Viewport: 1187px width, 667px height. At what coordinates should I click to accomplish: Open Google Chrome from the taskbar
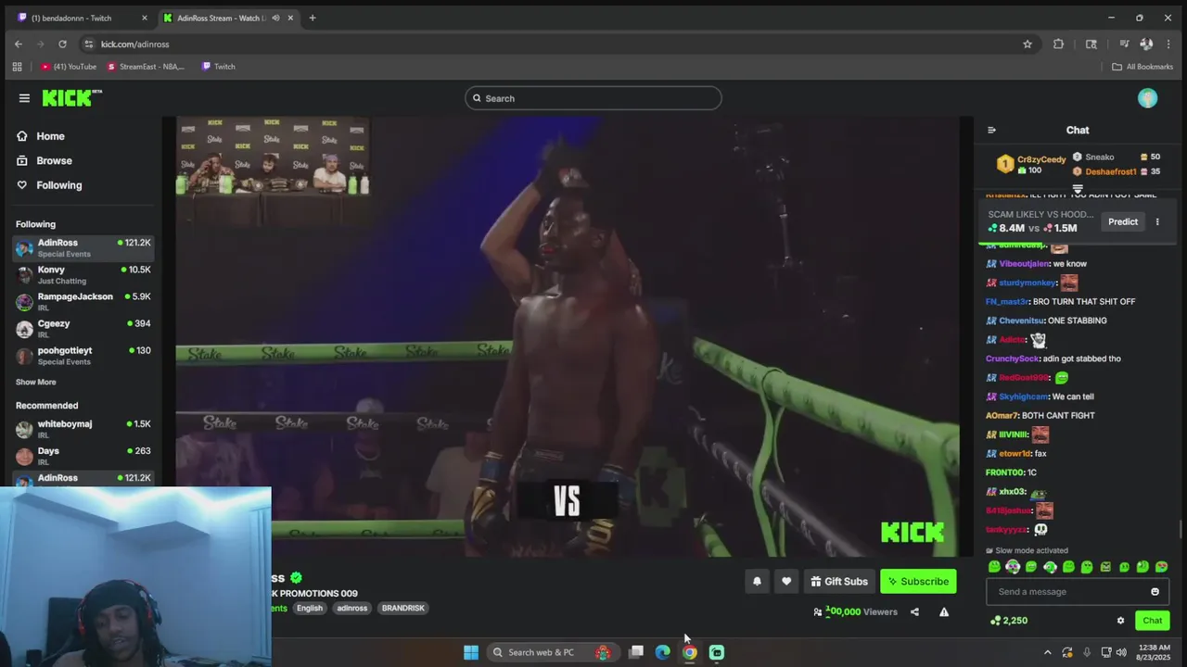pyautogui.click(x=690, y=652)
